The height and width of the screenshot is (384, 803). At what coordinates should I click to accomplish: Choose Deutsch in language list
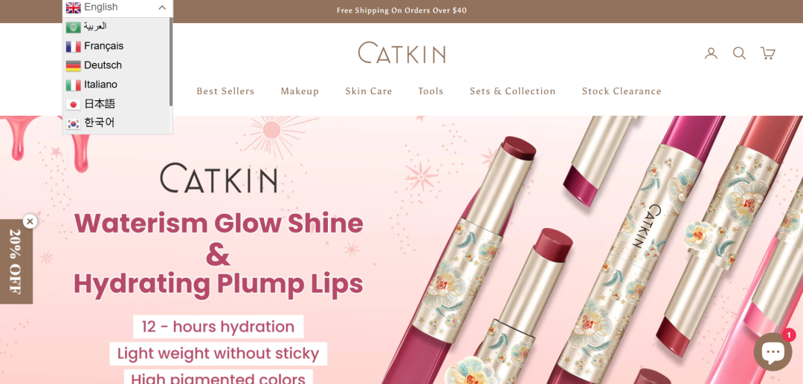click(117, 65)
